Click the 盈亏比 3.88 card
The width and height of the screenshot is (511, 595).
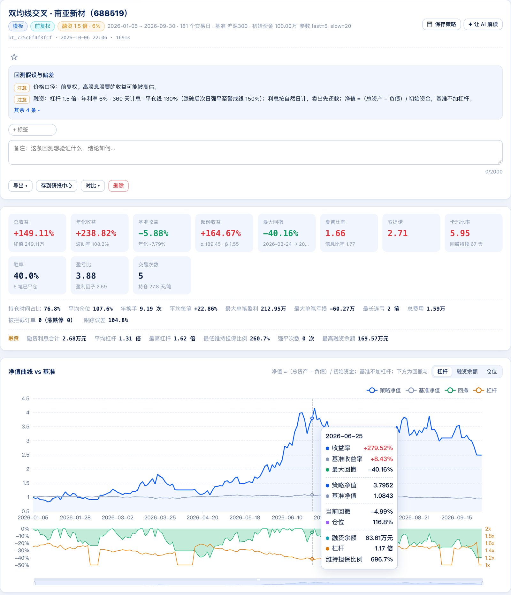tap(100, 275)
